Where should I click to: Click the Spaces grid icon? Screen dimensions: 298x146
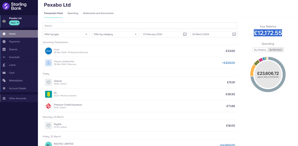pos(4,49)
